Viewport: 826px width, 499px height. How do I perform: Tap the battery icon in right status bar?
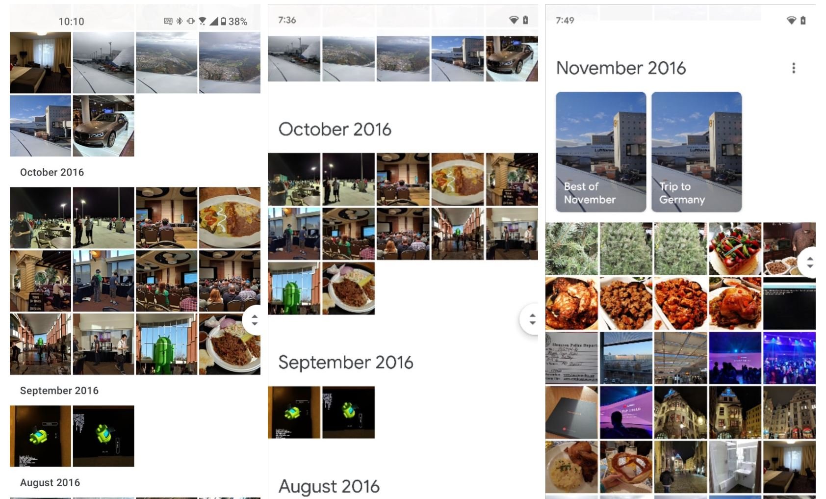point(803,20)
